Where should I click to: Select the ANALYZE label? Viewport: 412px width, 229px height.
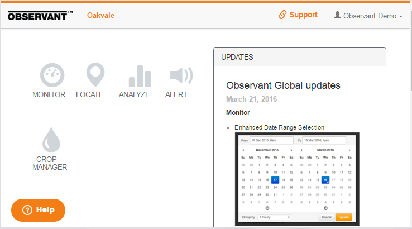tap(135, 94)
